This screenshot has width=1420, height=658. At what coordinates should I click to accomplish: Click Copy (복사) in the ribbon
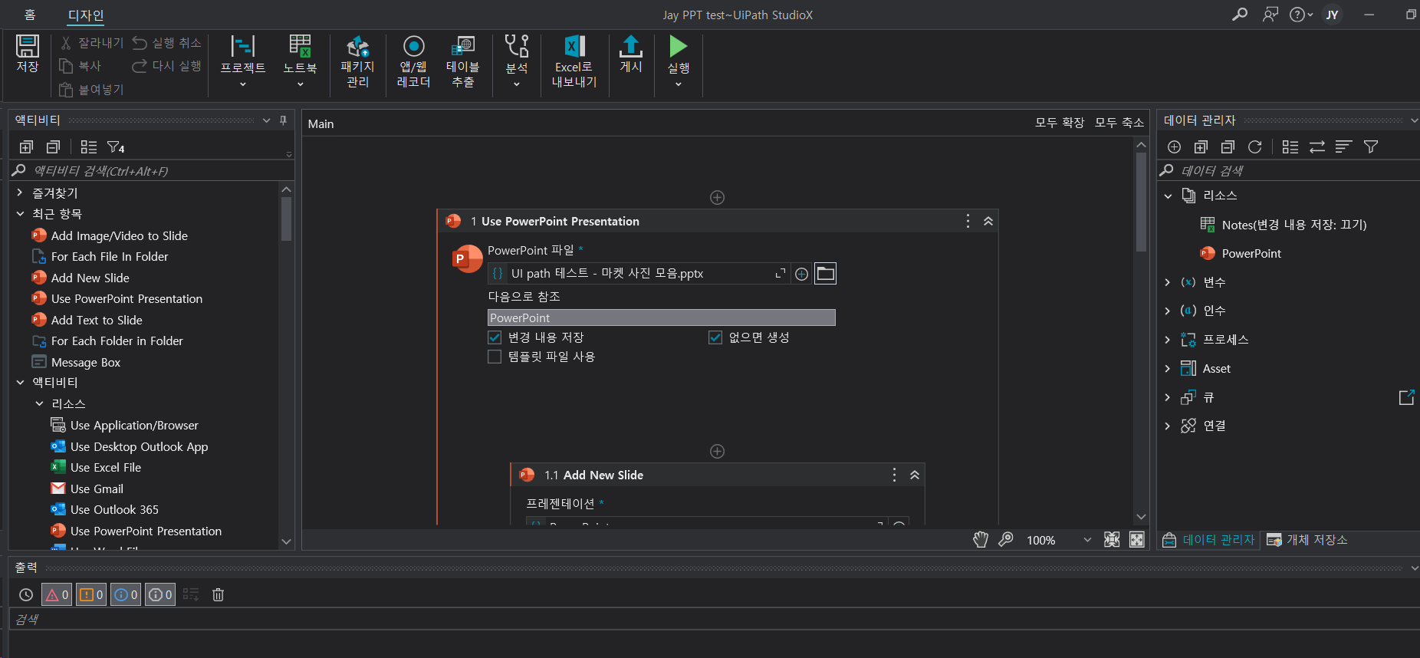click(x=81, y=66)
